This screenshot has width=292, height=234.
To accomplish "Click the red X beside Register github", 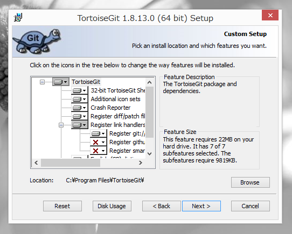I will [99, 142].
